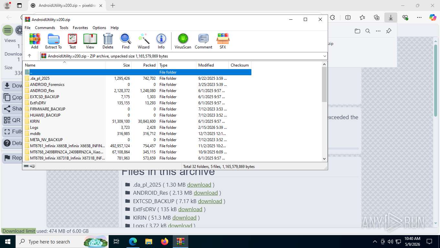Open the Help menu
The width and height of the screenshot is (440, 248).
point(115,28)
